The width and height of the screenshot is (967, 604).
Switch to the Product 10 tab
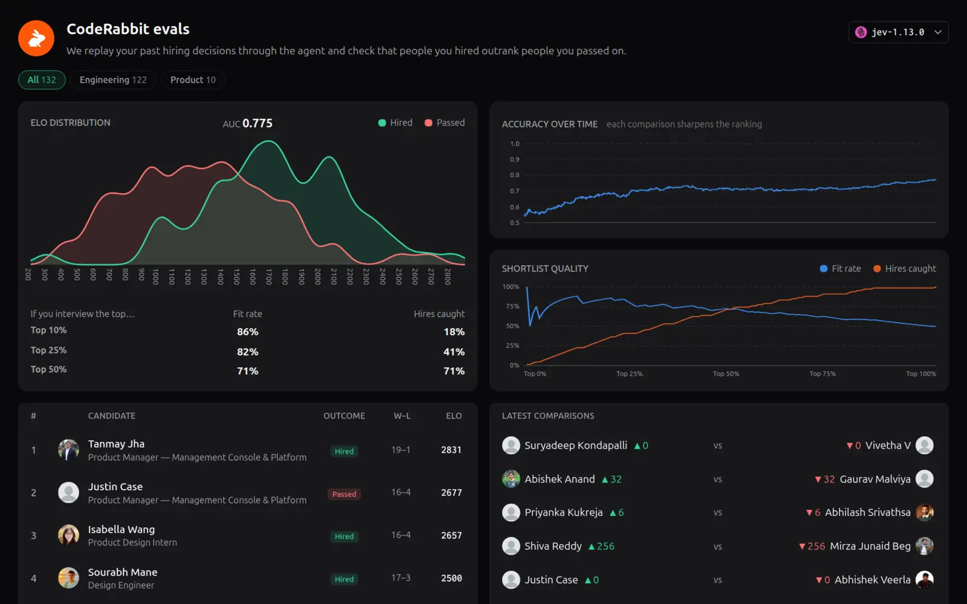point(193,80)
